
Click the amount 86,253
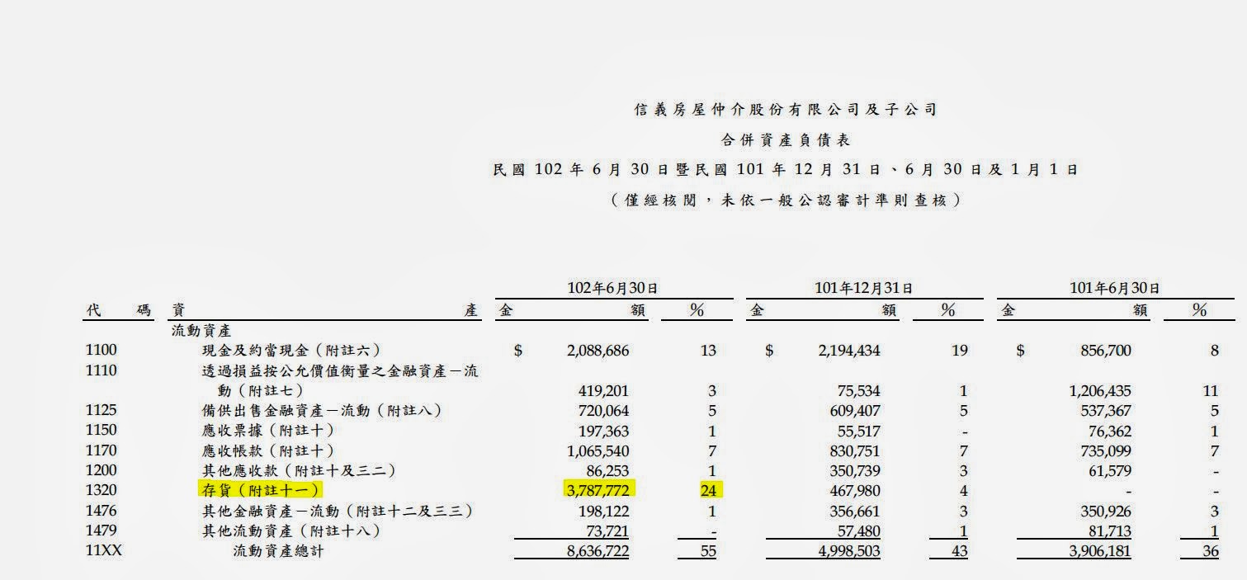[x=608, y=470]
